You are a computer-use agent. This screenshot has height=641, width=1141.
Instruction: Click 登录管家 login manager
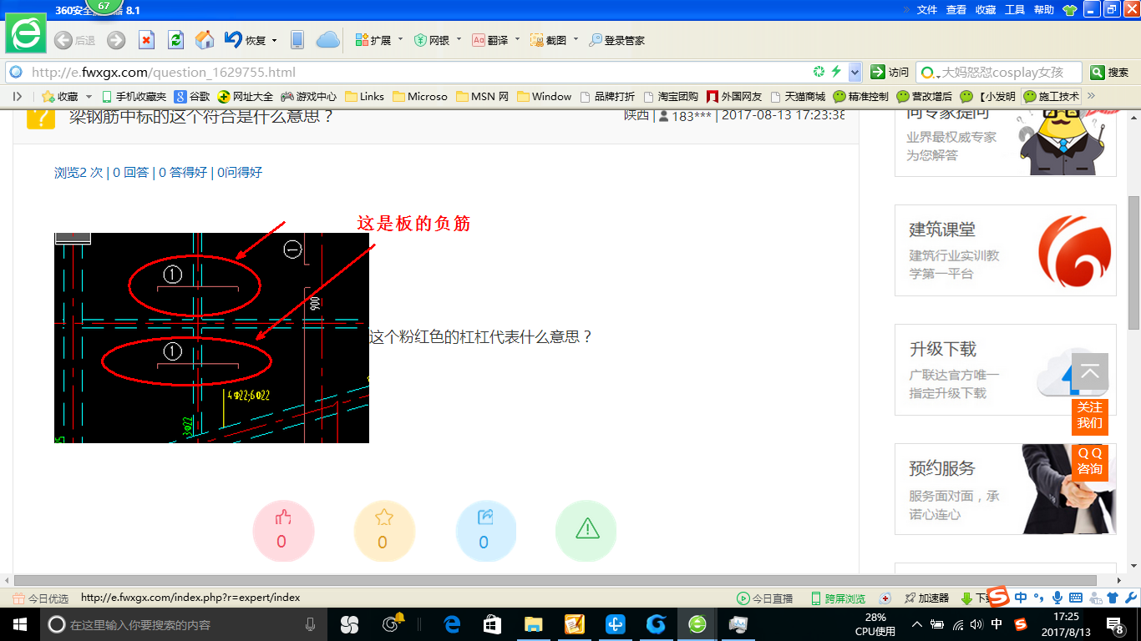(616, 40)
